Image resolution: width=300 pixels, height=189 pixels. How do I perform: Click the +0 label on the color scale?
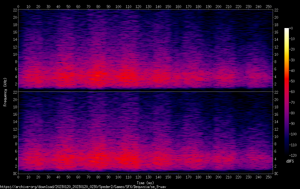point(291,28)
